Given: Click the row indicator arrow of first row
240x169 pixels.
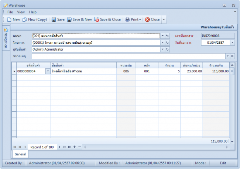Looking at the screenshot, I should click(14, 71).
